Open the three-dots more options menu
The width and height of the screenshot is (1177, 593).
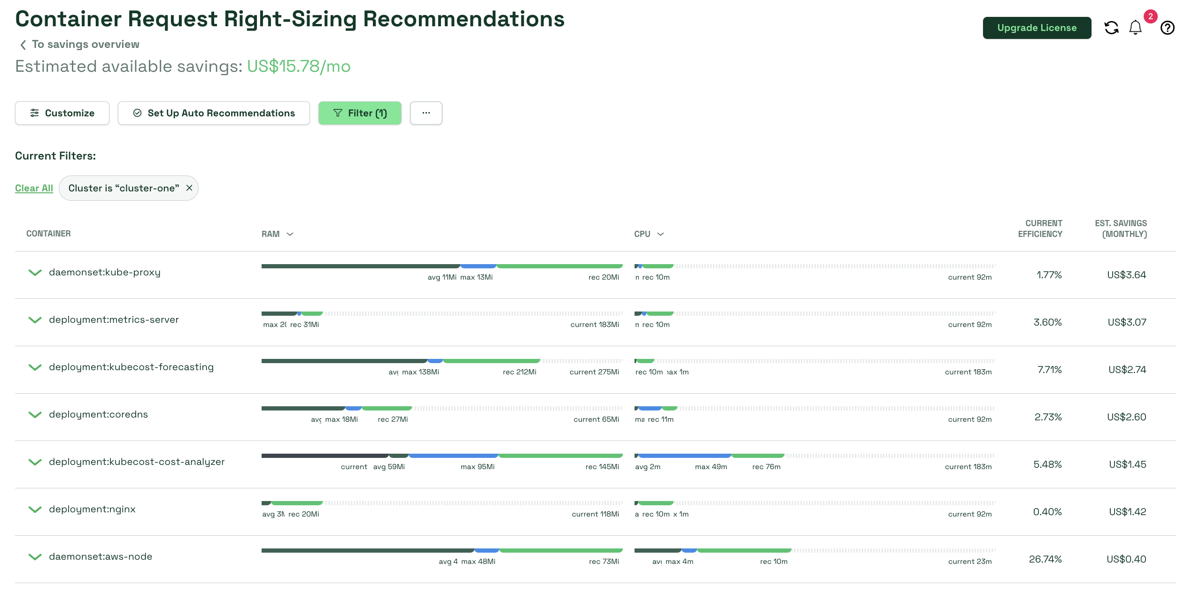pyautogui.click(x=426, y=113)
